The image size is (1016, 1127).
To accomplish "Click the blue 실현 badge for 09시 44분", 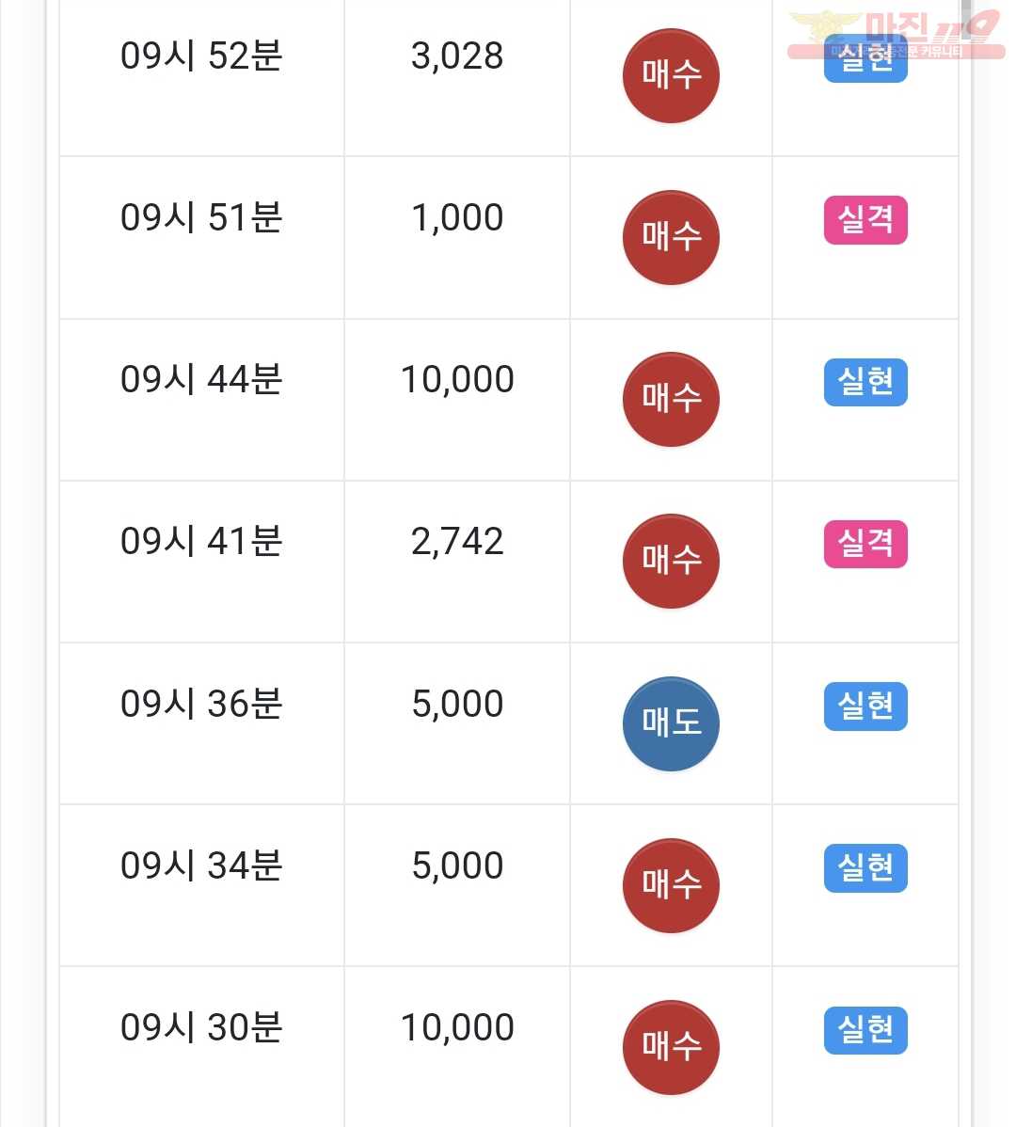I will click(865, 382).
